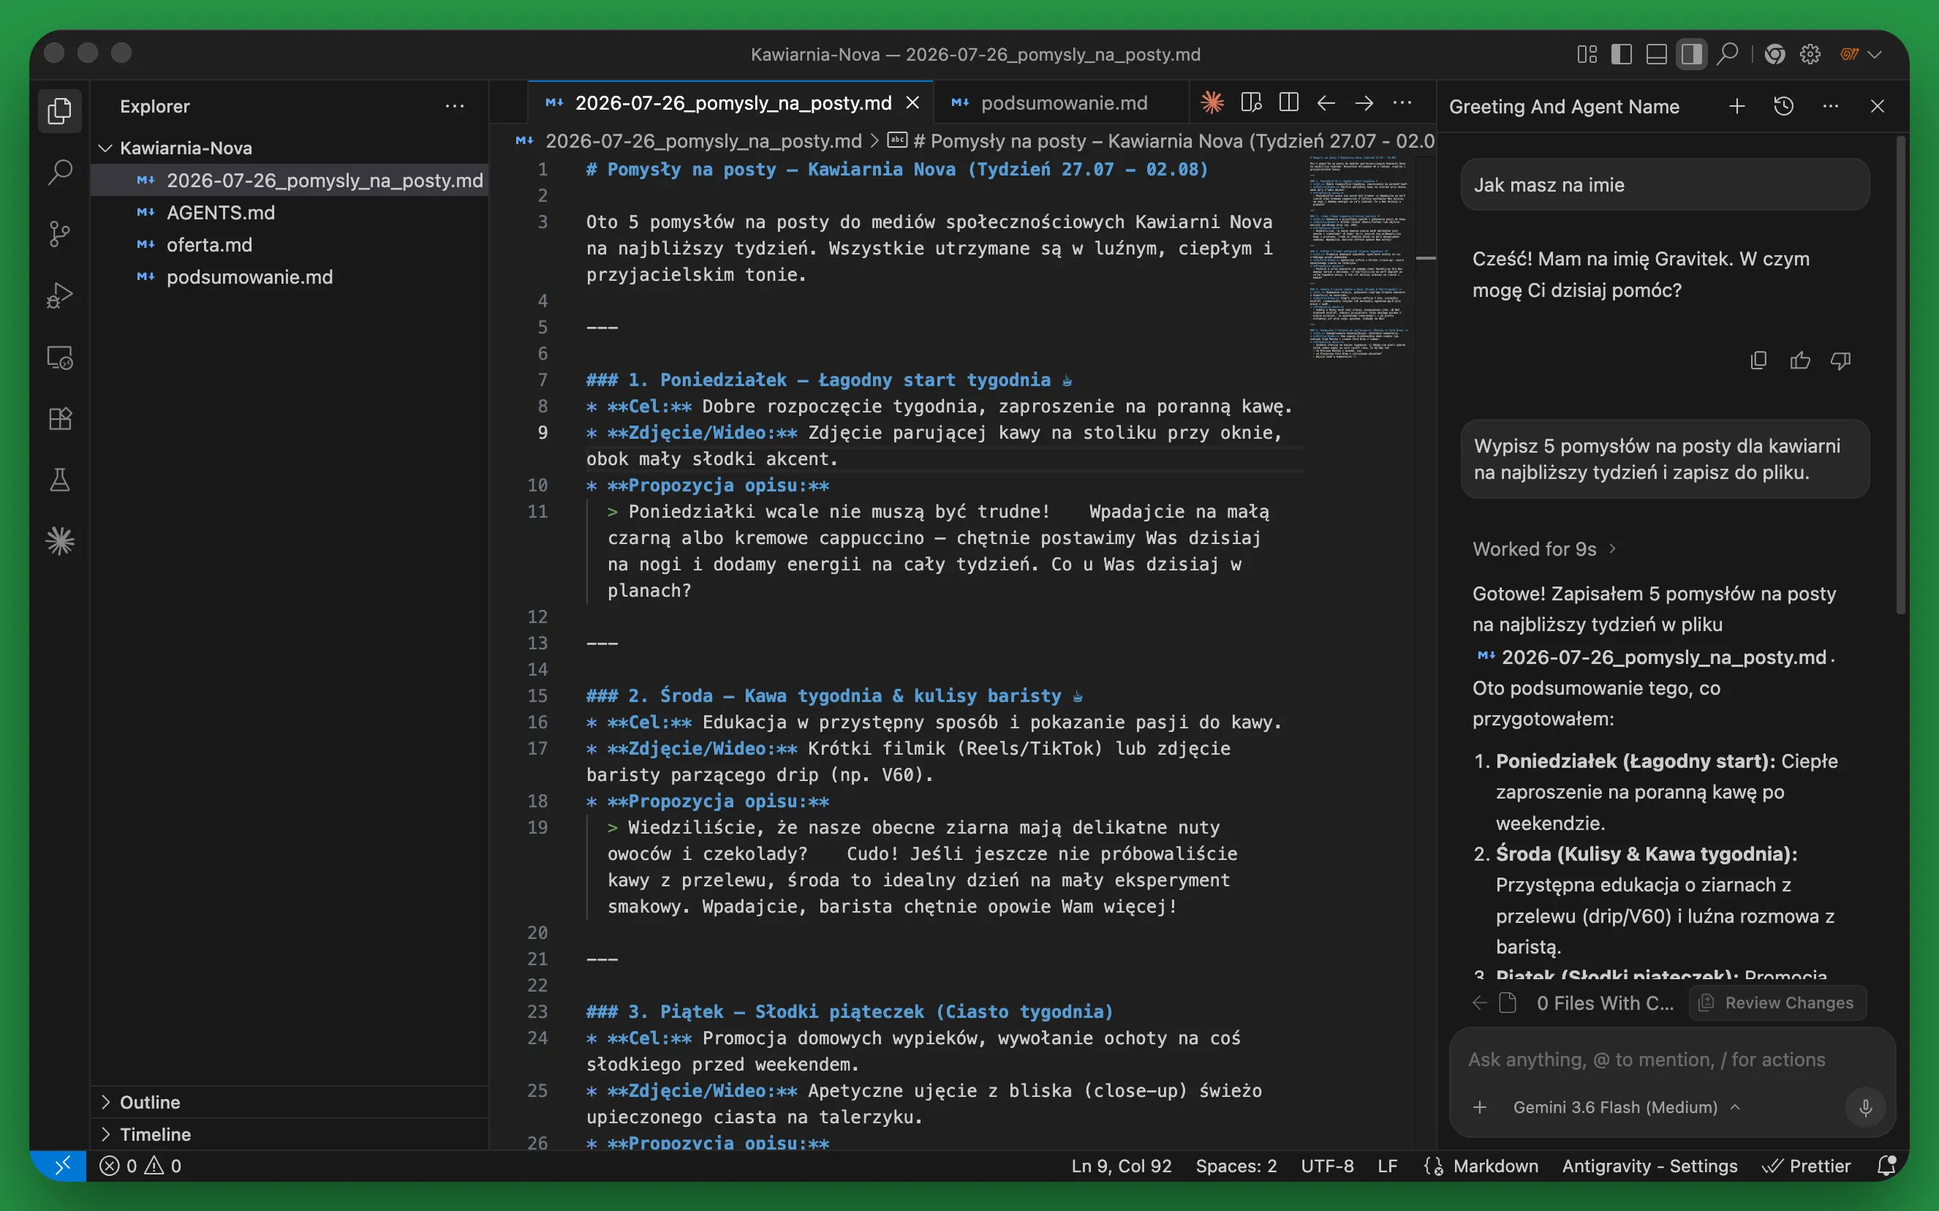Close the agent chat panel
This screenshot has width=1939, height=1211.
1878,107
